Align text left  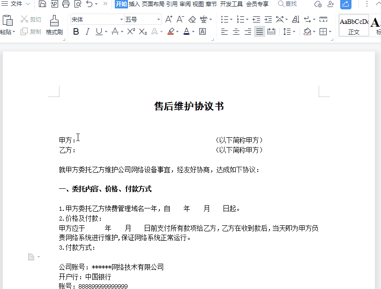(x=224, y=31)
